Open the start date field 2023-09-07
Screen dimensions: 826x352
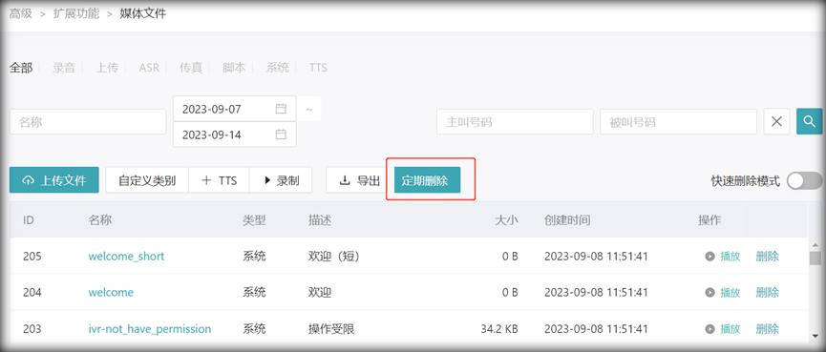(x=234, y=109)
